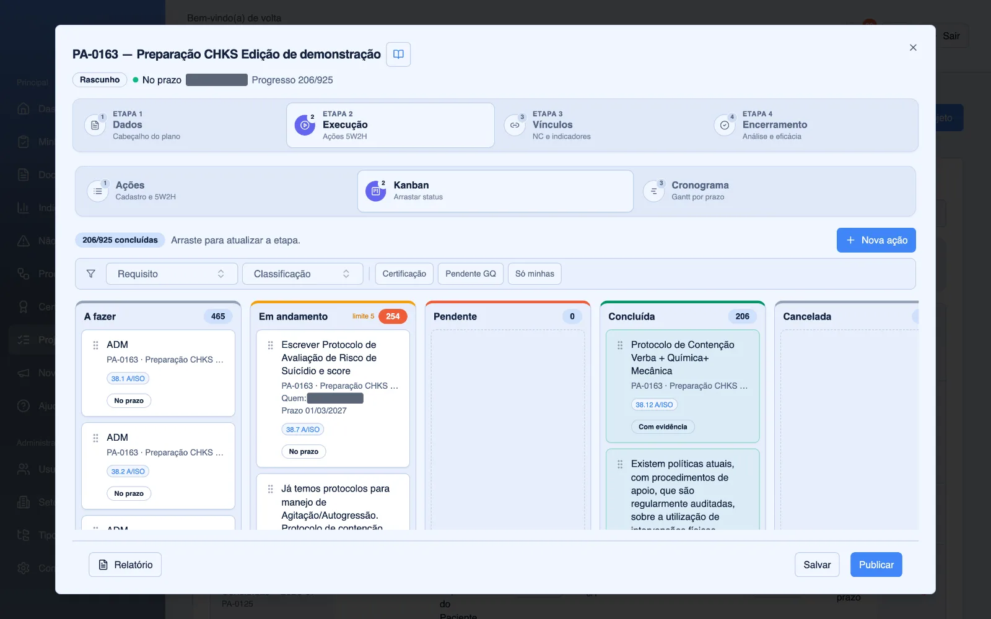Open the book guide icon beside the title
The width and height of the screenshot is (991, 619).
click(x=398, y=54)
